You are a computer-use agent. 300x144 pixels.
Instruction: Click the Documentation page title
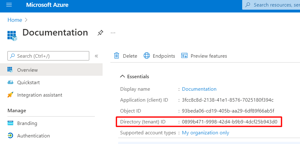coord(55,32)
